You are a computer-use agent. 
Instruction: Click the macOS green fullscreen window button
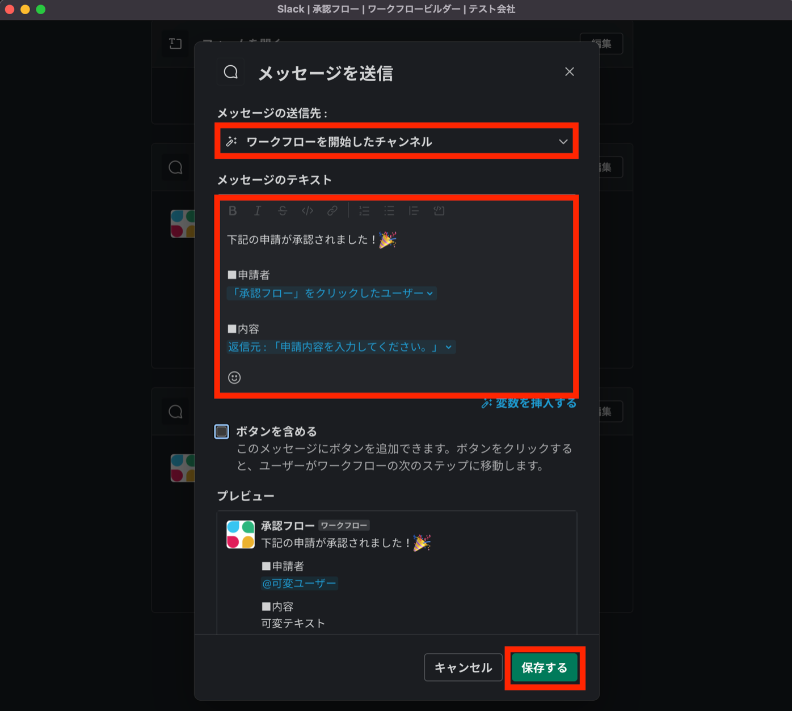click(41, 9)
